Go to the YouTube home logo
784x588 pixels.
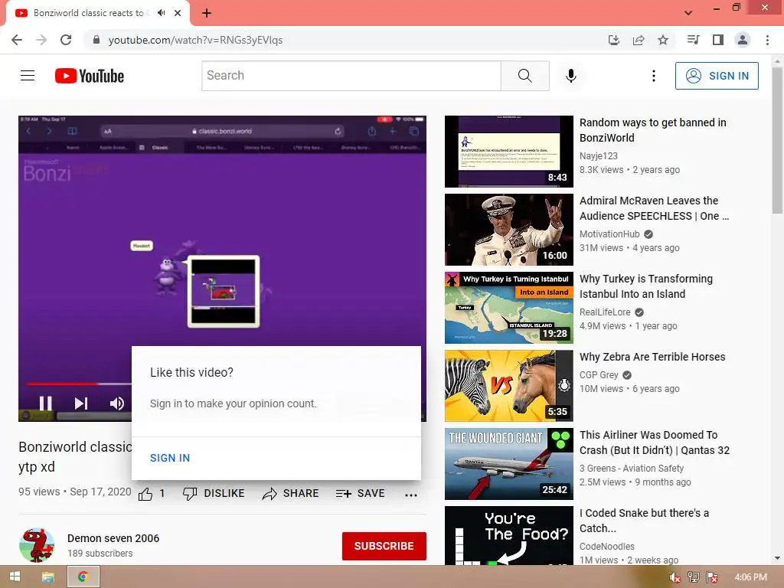(90, 76)
